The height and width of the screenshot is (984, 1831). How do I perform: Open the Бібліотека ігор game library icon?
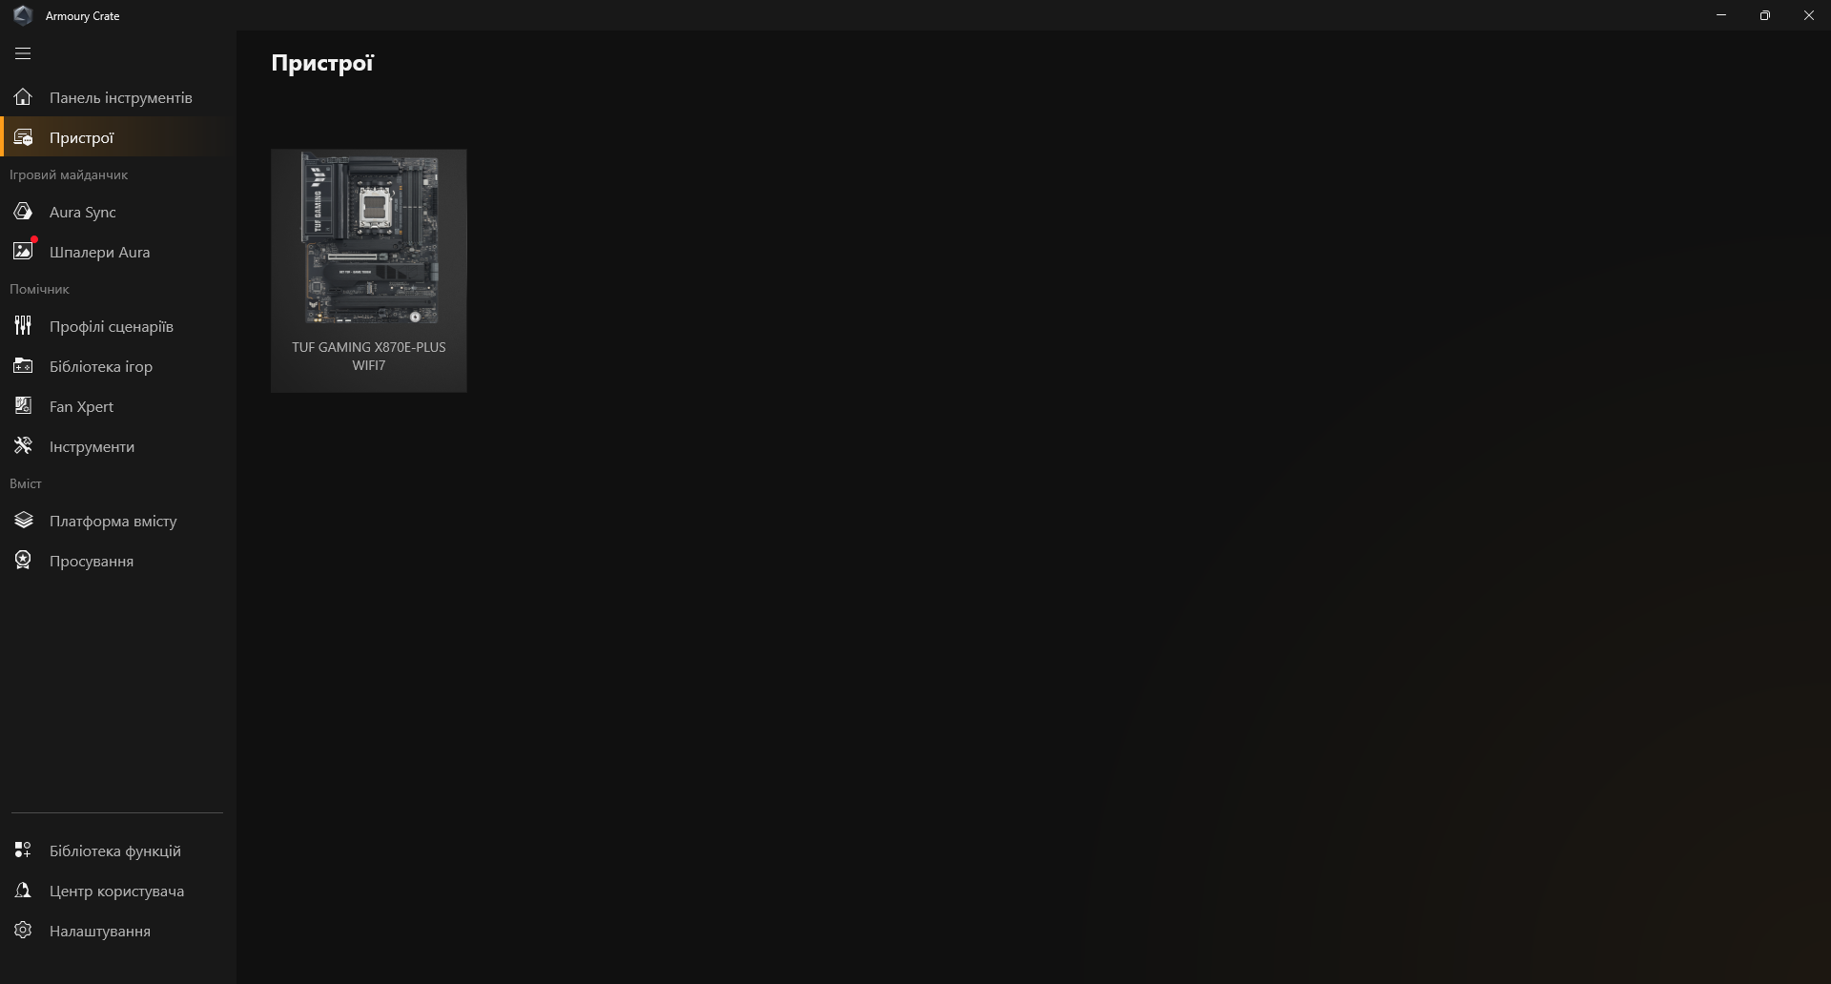[x=23, y=366]
